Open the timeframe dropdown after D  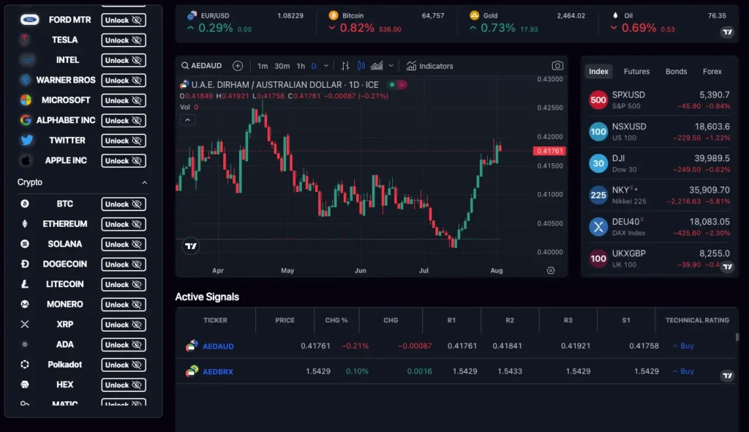click(325, 66)
